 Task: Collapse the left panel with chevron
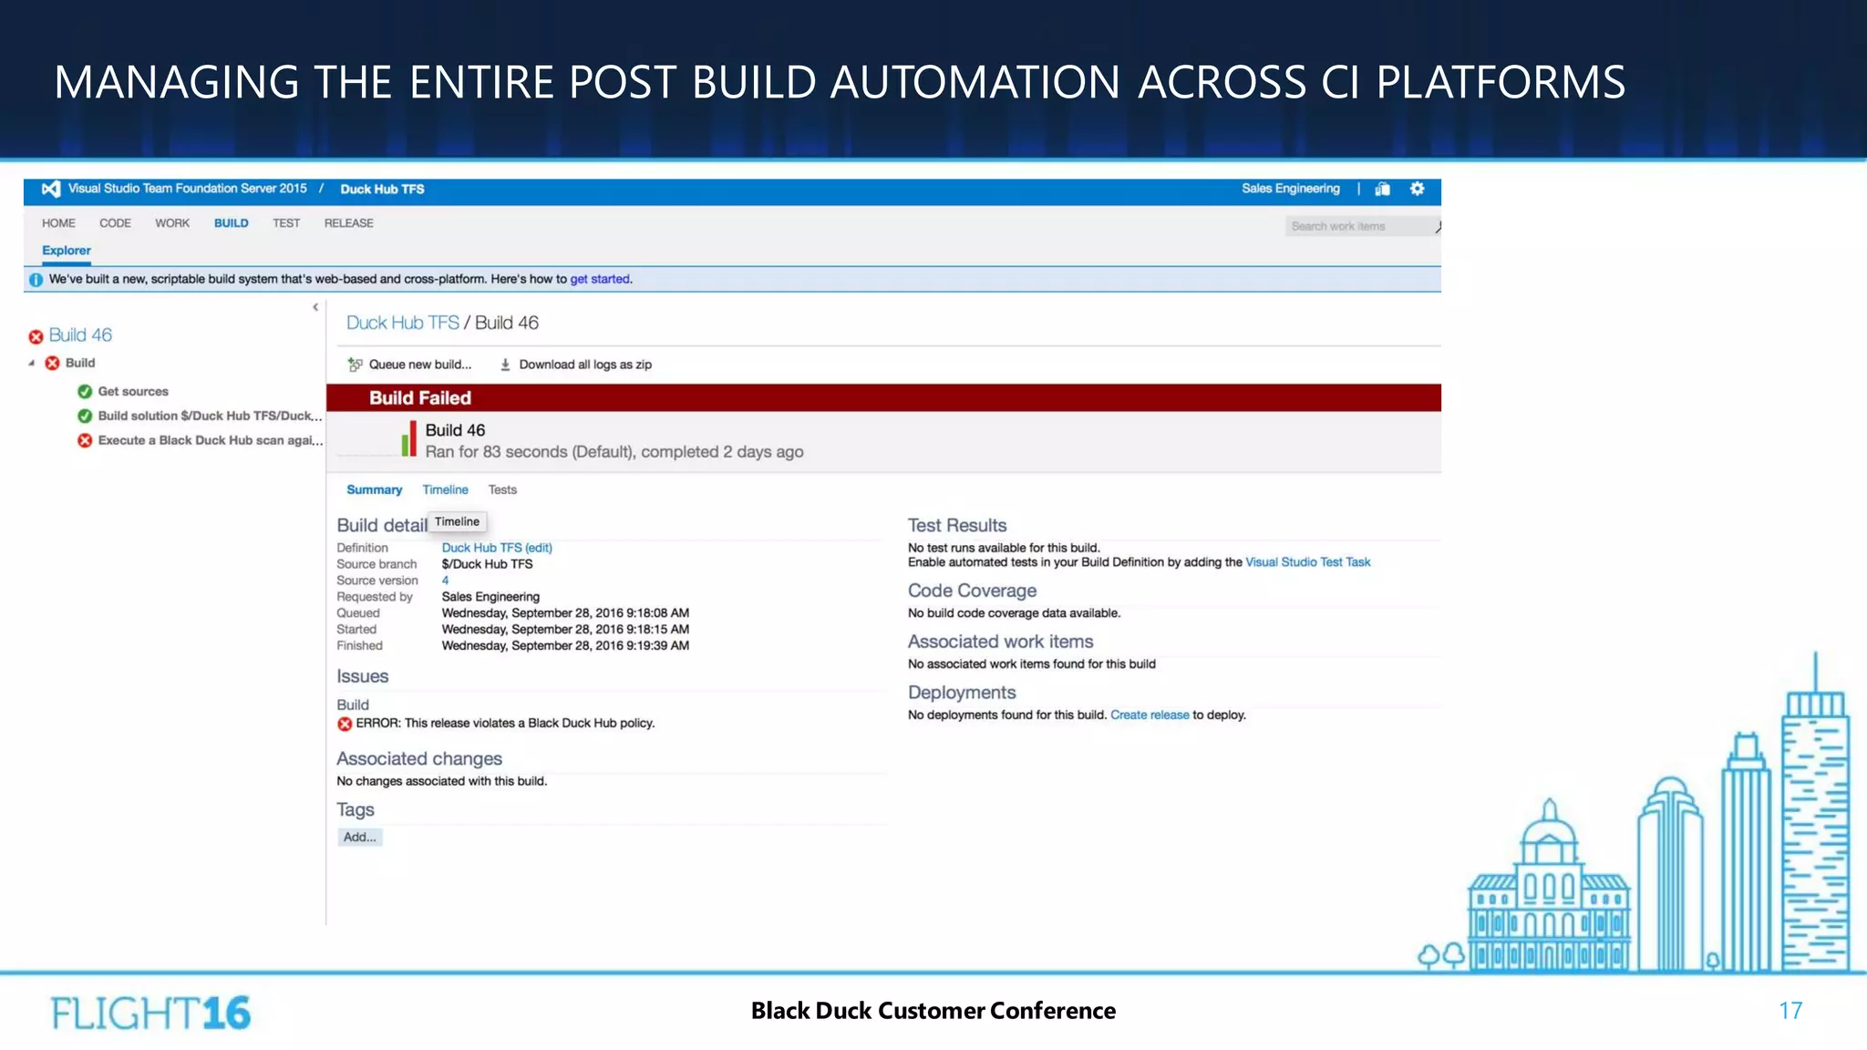point(315,307)
